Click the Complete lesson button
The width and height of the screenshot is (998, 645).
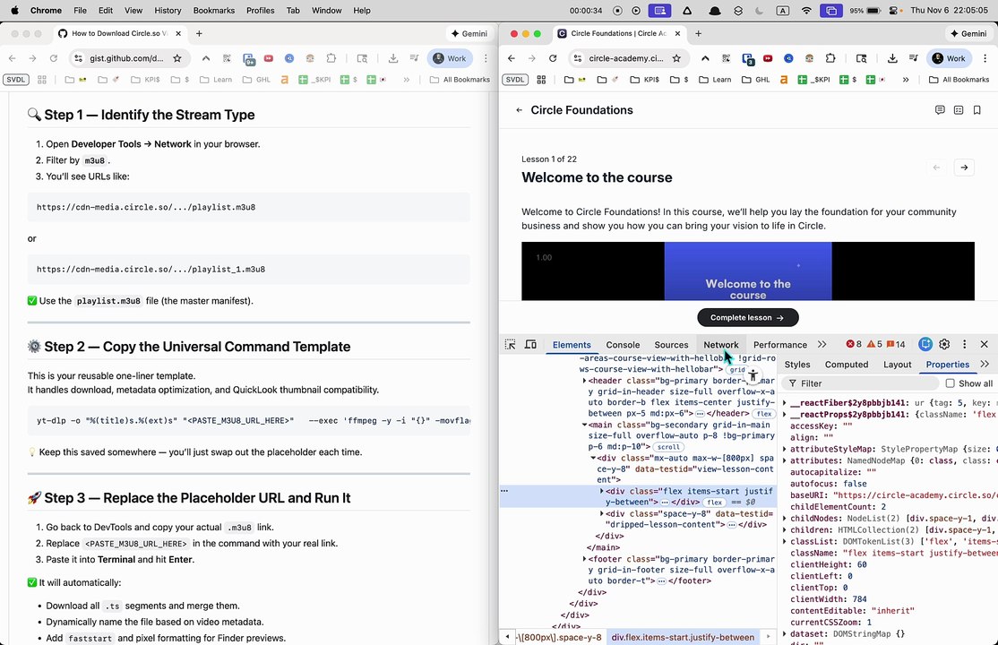coord(747,317)
